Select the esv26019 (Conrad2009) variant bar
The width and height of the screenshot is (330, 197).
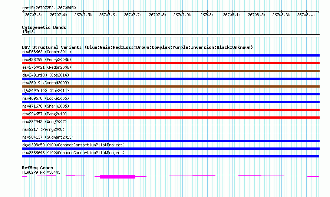tap(171, 86)
